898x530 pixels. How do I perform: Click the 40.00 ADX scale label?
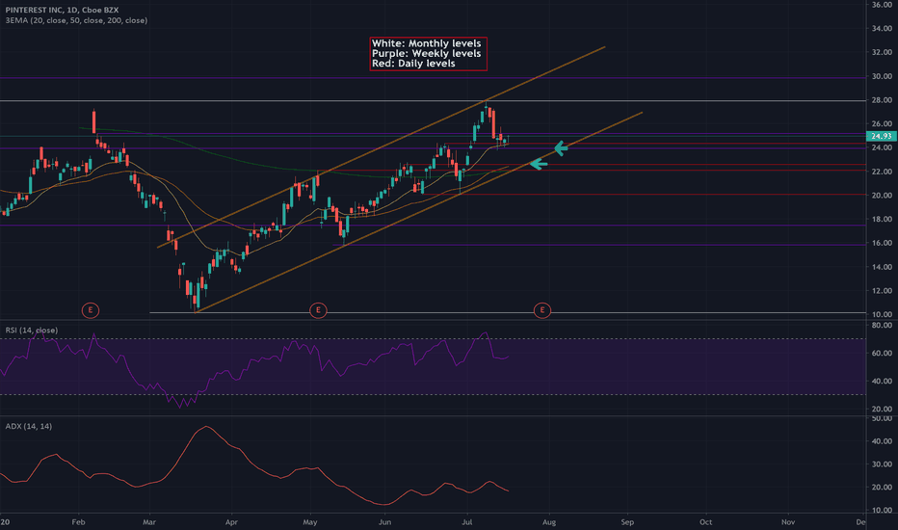coord(882,441)
